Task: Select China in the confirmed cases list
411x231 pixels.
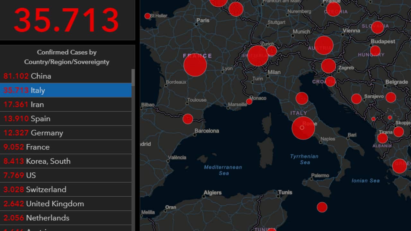Action: tap(66, 76)
